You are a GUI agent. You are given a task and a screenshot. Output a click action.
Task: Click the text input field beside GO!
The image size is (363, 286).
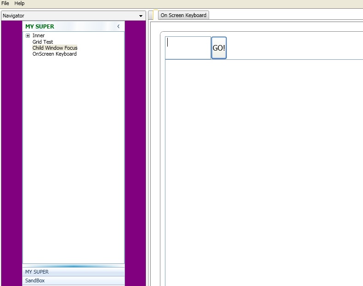[188, 48]
